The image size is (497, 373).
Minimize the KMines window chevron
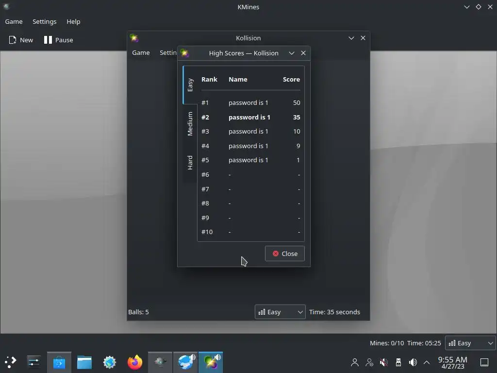click(467, 7)
